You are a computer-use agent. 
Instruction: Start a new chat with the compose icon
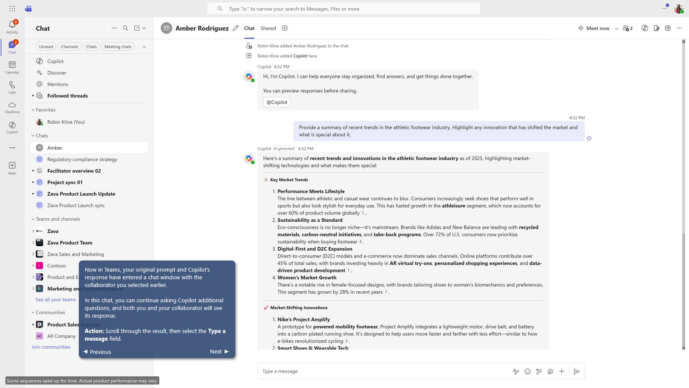click(137, 28)
